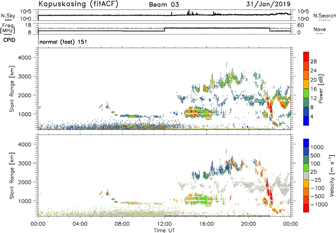The height and width of the screenshot is (233, 336).
Task: Click the pure blue bottom Power color bar segment
Action: pos(306,121)
